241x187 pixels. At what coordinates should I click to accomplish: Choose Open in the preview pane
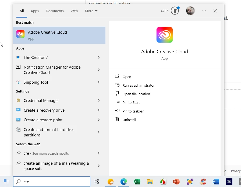127,77
